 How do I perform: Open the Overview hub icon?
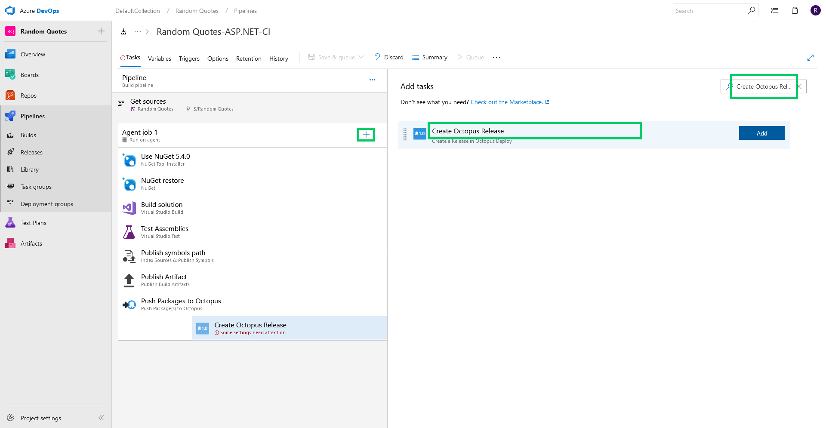10,54
